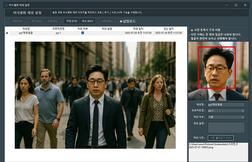Focus the 제외 설명 text area
This screenshot has width=252, height=162.
(226, 127)
